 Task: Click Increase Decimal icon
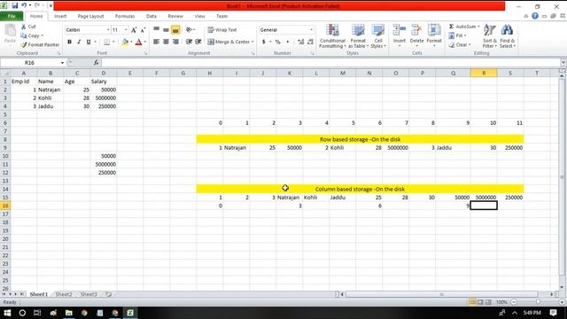(300, 42)
